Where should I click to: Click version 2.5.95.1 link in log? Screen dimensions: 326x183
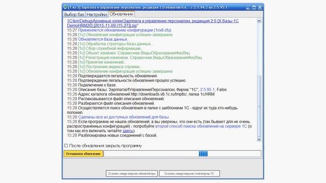(207, 89)
